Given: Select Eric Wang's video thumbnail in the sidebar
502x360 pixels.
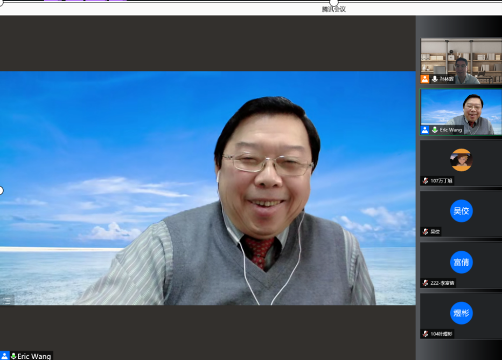Looking at the screenshot, I should point(461,110).
